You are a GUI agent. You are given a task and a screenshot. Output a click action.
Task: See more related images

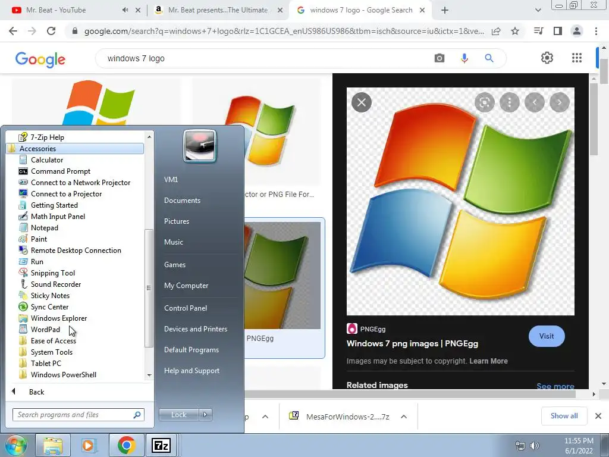coord(555,386)
